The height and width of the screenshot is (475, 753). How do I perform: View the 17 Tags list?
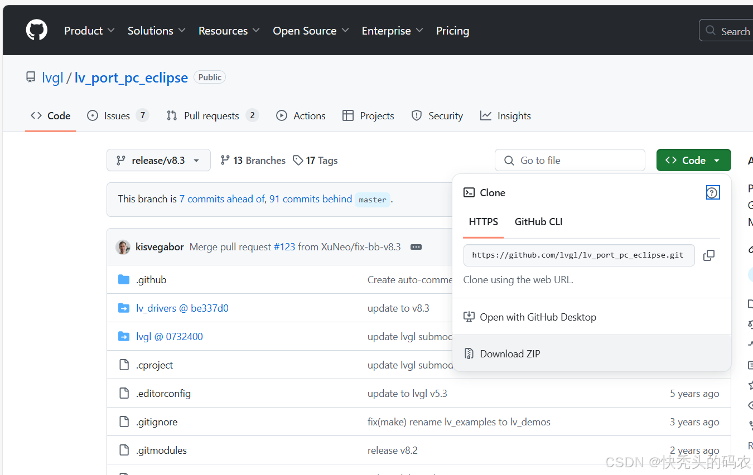tap(315, 160)
